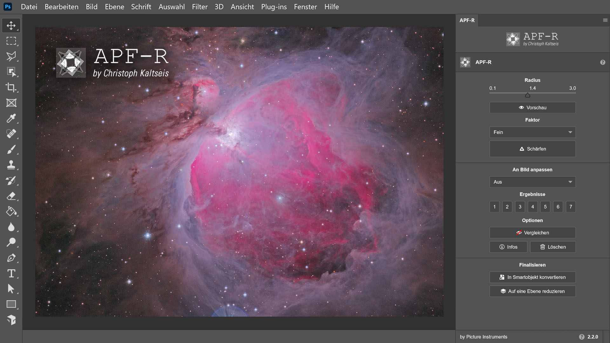610x343 pixels.
Task: Select the Healing Brush tool
Action: pyautogui.click(x=11, y=134)
